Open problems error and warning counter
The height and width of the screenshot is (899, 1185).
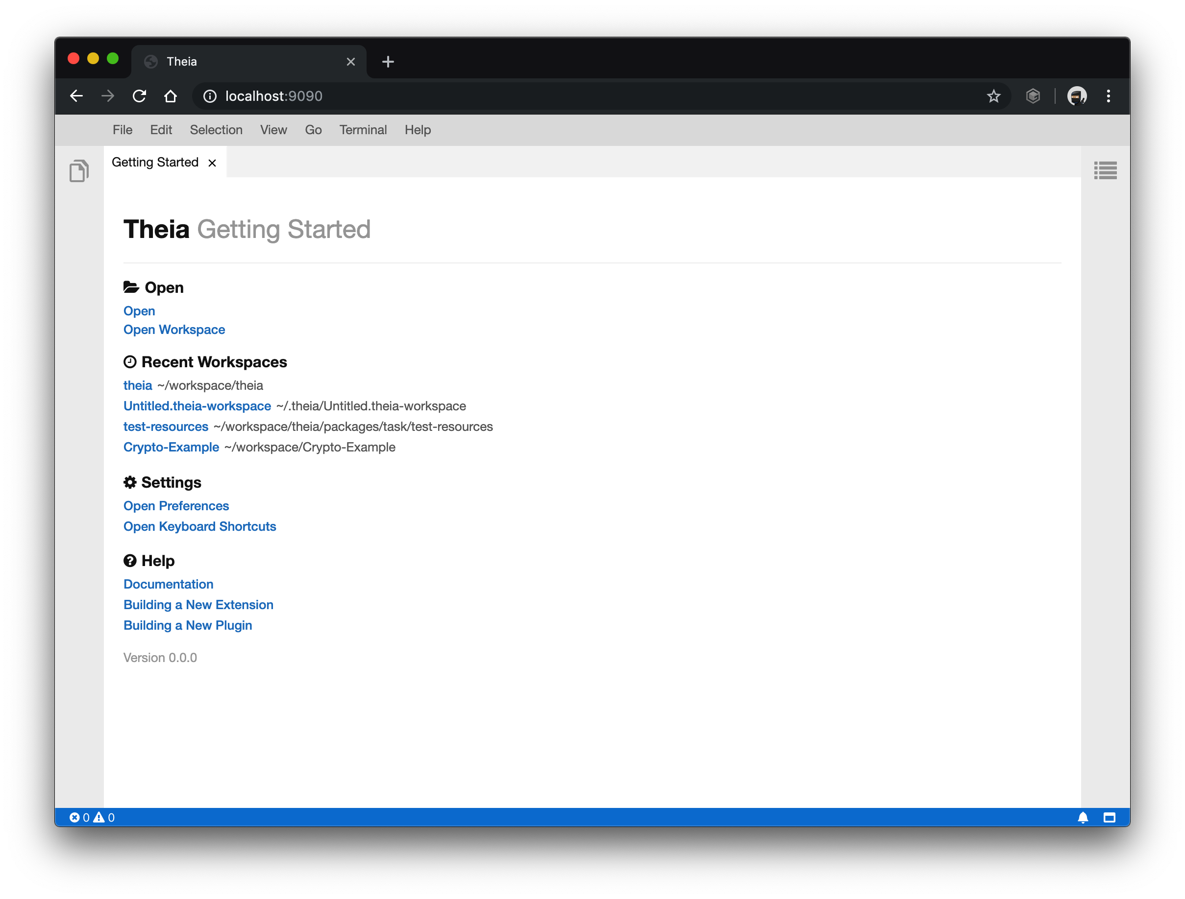click(x=92, y=817)
